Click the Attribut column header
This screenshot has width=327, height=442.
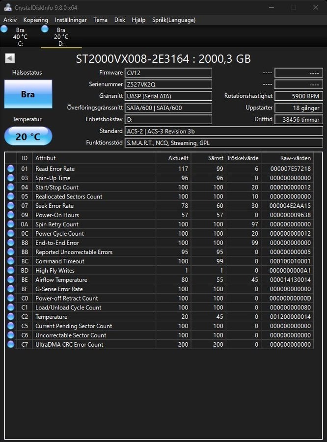click(x=94, y=158)
